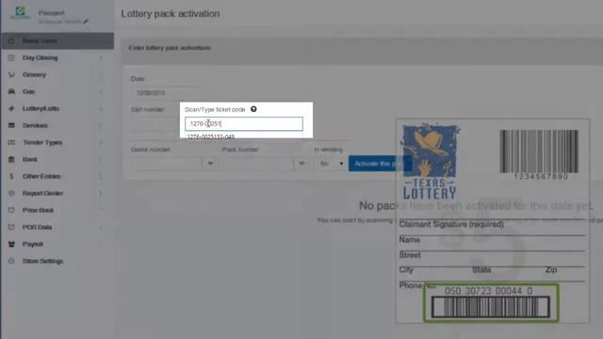Open Lottery/Lotto via its ticket icon
603x339 pixels.
(x=11, y=108)
